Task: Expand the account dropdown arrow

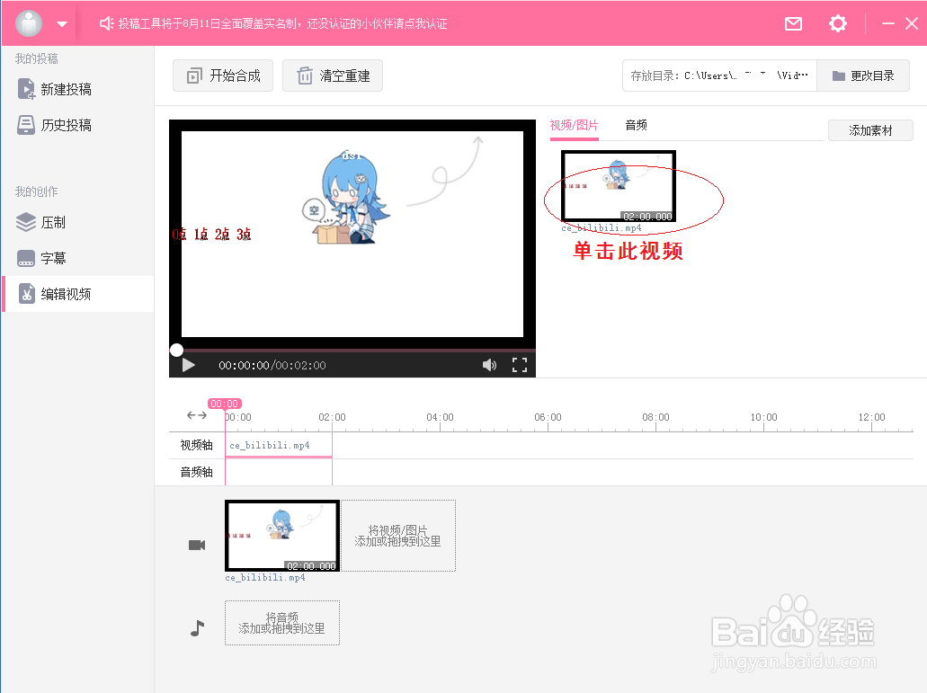Action: click(62, 24)
